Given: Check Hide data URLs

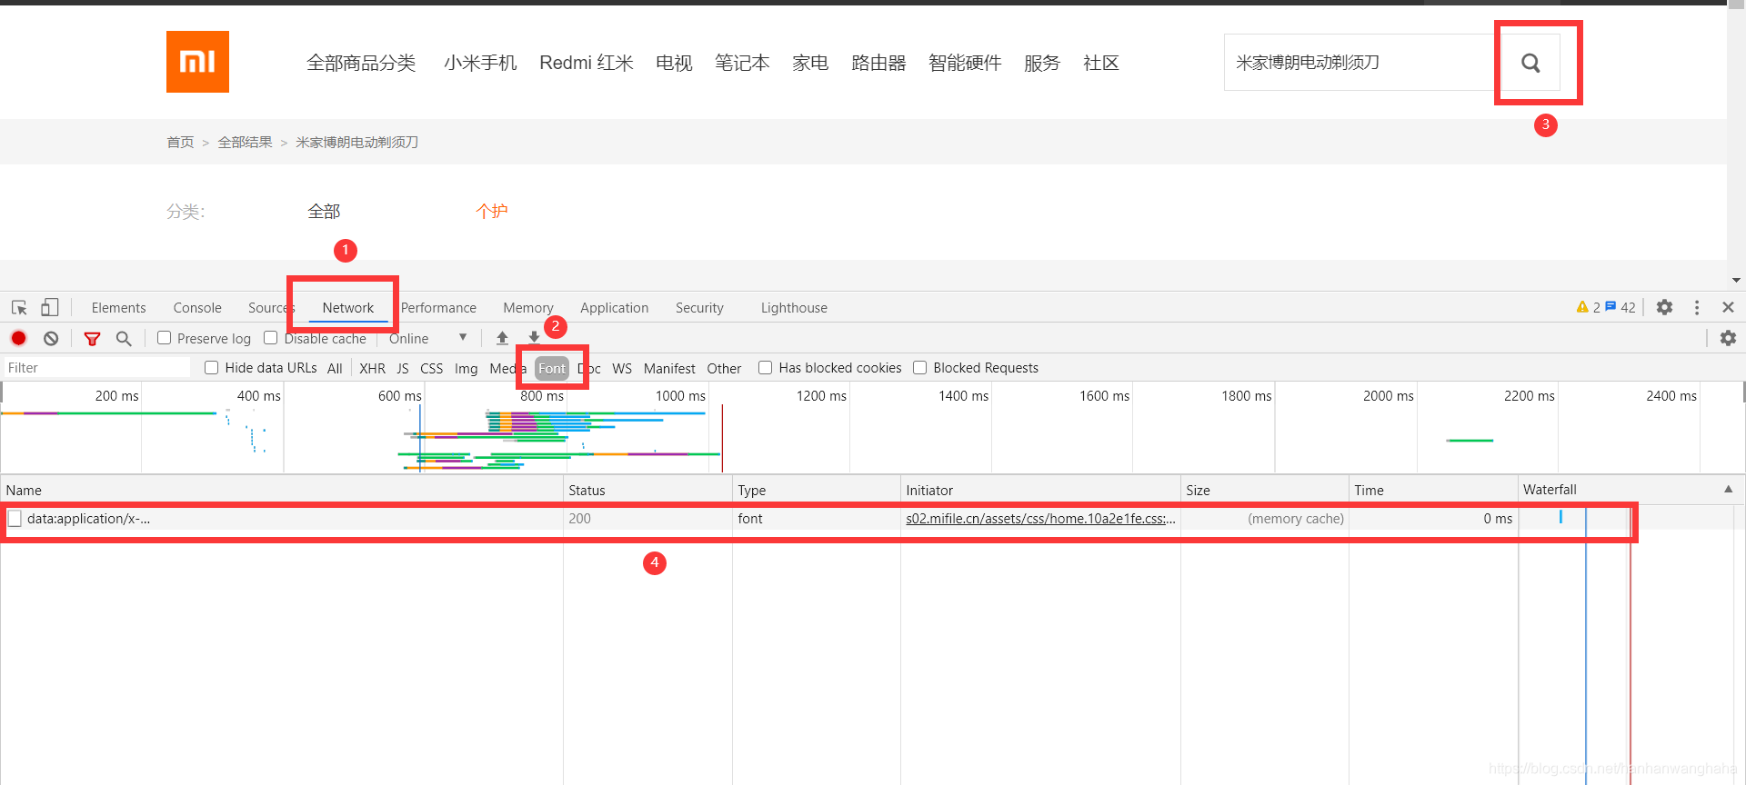Looking at the screenshot, I should click(211, 367).
